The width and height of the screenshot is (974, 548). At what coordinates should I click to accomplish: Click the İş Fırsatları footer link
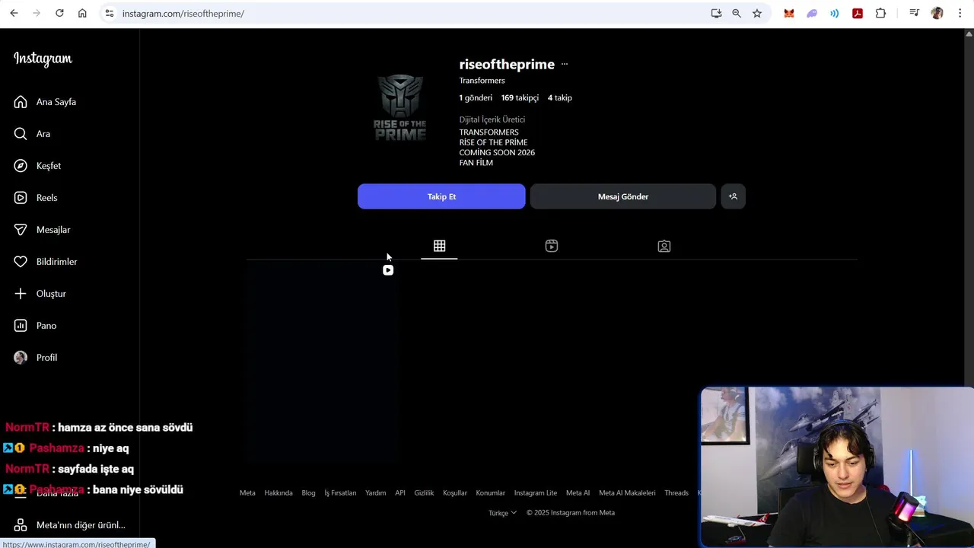[340, 493]
